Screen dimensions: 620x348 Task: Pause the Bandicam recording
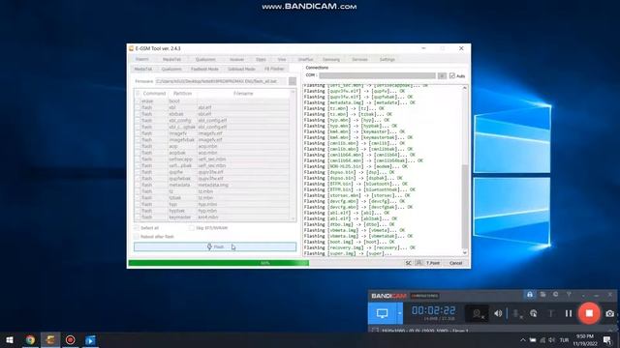[569, 313]
